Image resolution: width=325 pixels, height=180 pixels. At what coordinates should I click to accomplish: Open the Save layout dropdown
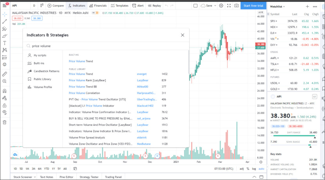click(x=215, y=6)
